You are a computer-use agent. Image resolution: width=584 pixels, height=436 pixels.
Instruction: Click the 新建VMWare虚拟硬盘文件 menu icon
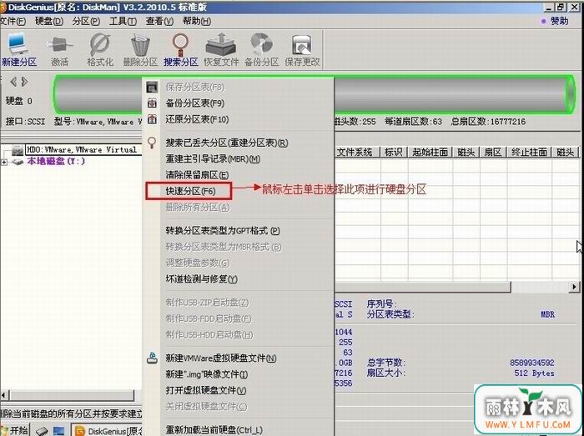152,358
